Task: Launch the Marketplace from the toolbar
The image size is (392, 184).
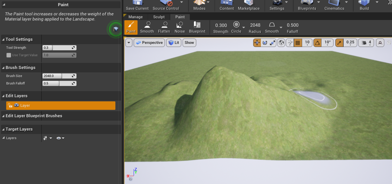Action: tap(249, 5)
